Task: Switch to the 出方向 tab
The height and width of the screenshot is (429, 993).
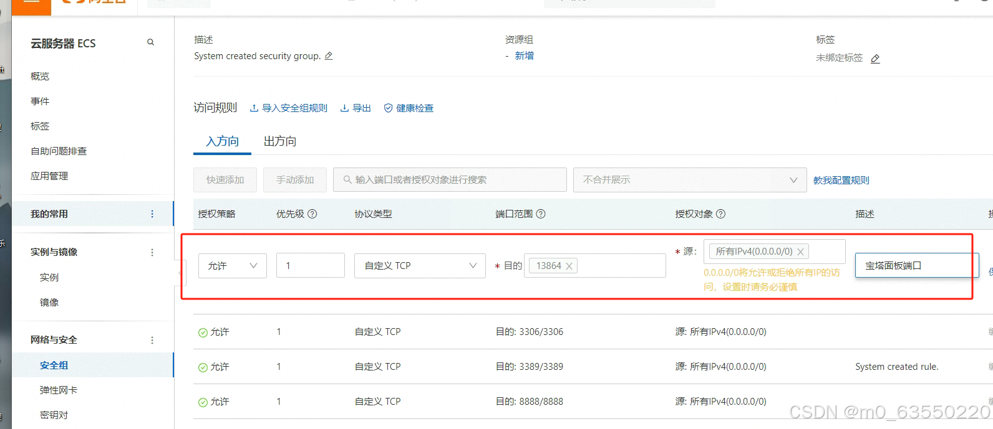Action: pos(280,141)
